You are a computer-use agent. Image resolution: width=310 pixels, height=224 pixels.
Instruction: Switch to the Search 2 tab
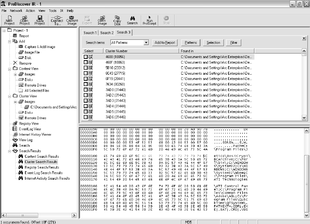(107, 33)
